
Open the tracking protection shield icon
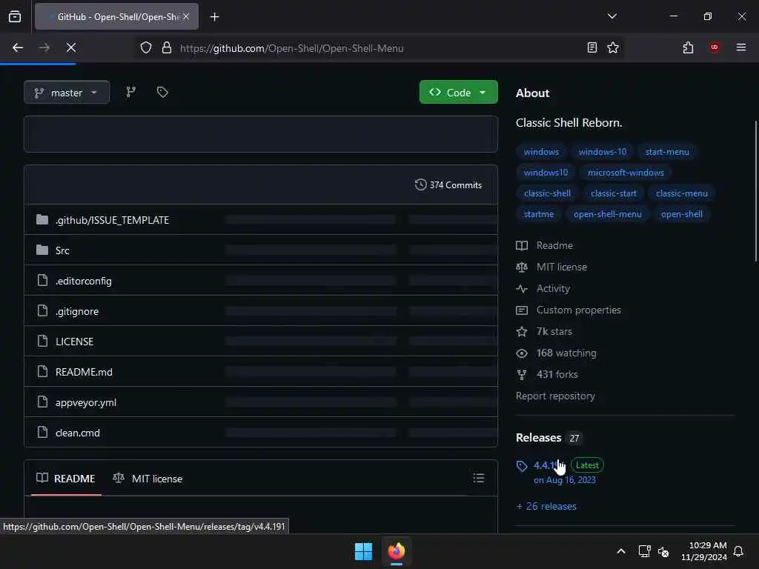point(146,48)
